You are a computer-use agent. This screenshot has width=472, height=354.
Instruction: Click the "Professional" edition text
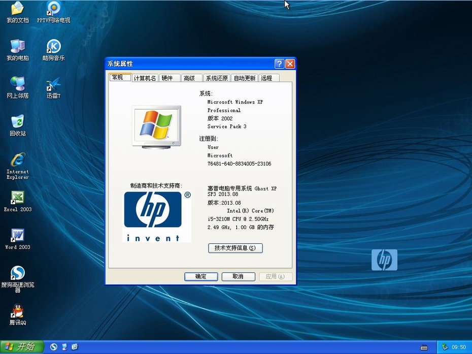[224, 110]
